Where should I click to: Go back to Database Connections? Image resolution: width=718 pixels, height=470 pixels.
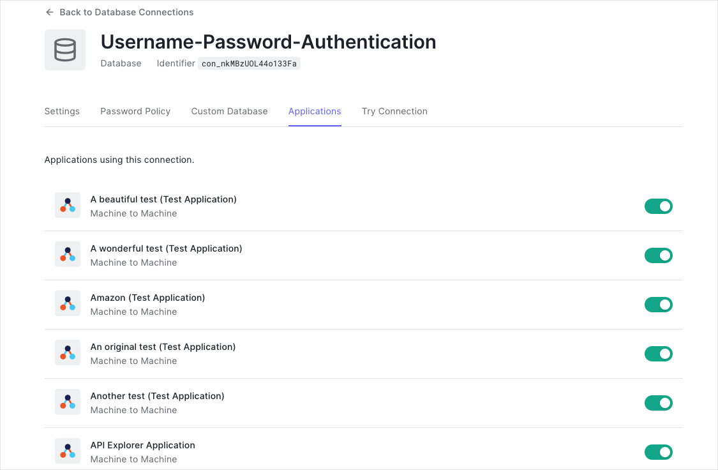tap(126, 12)
